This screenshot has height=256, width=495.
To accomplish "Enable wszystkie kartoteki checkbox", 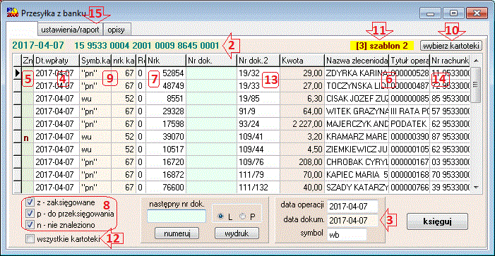I will tap(30, 240).
